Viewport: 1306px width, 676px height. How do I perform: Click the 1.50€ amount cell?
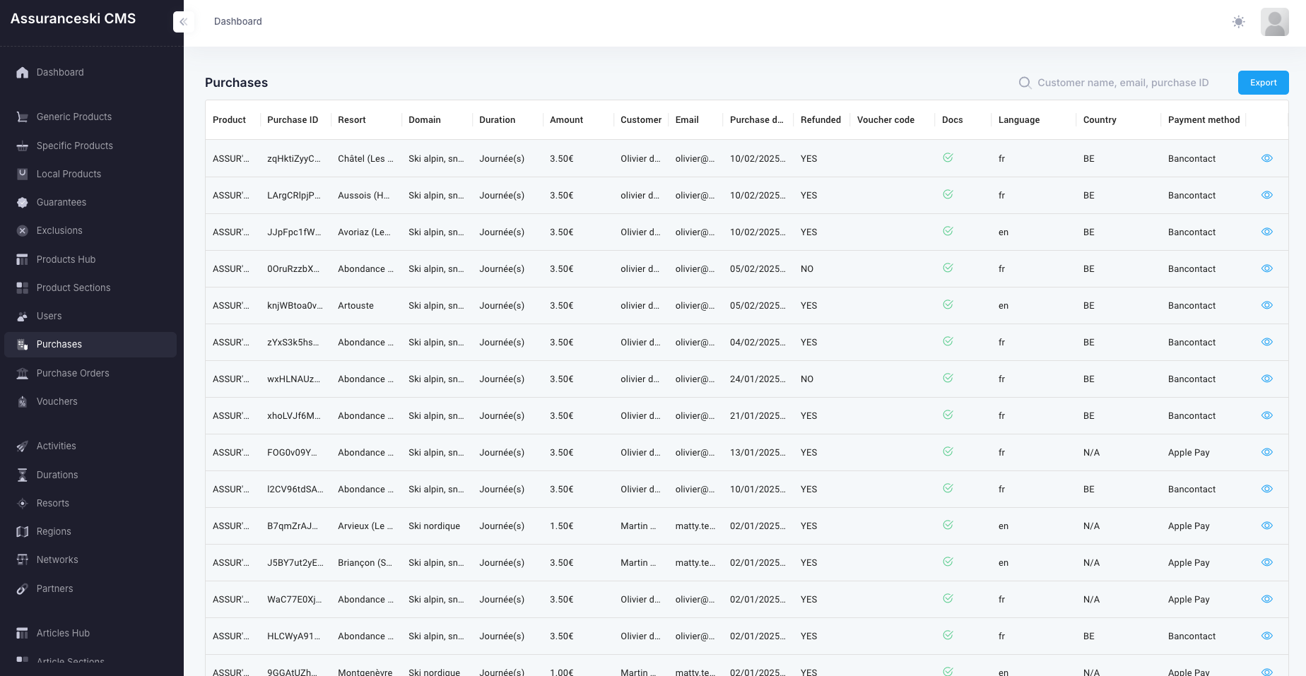click(561, 526)
